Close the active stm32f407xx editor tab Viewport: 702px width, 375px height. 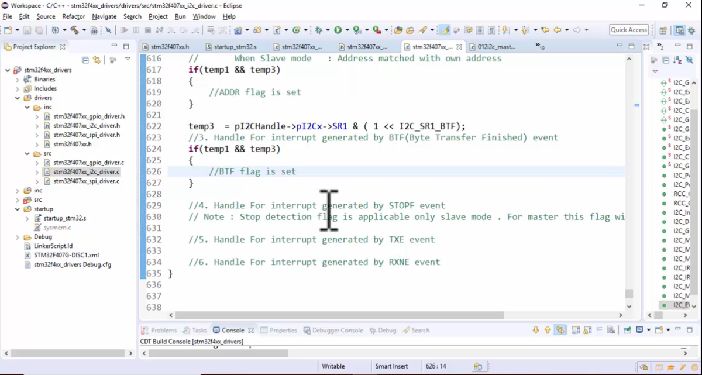[x=459, y=47]
